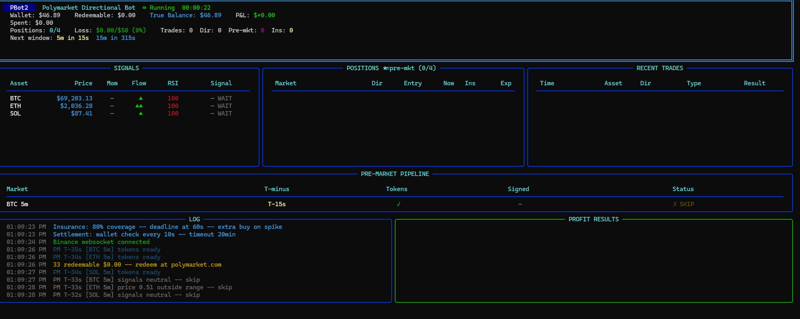The image size is (800, 319).
Task: Click the BTC flow up-arrow indicator
Action: pyautogui.click(x=141, y=98)
